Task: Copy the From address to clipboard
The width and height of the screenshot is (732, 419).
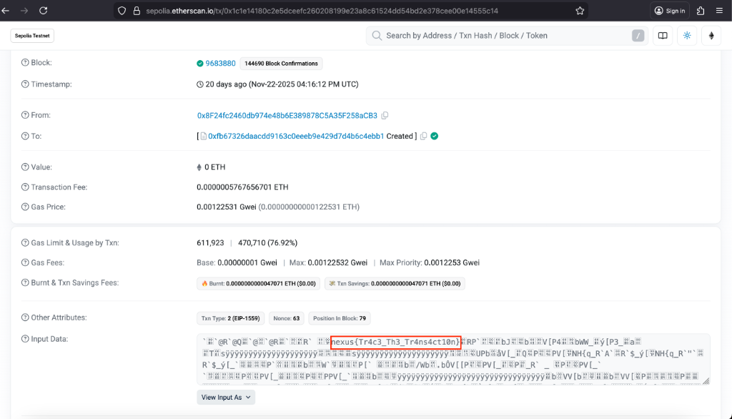Action: point(385,116)
